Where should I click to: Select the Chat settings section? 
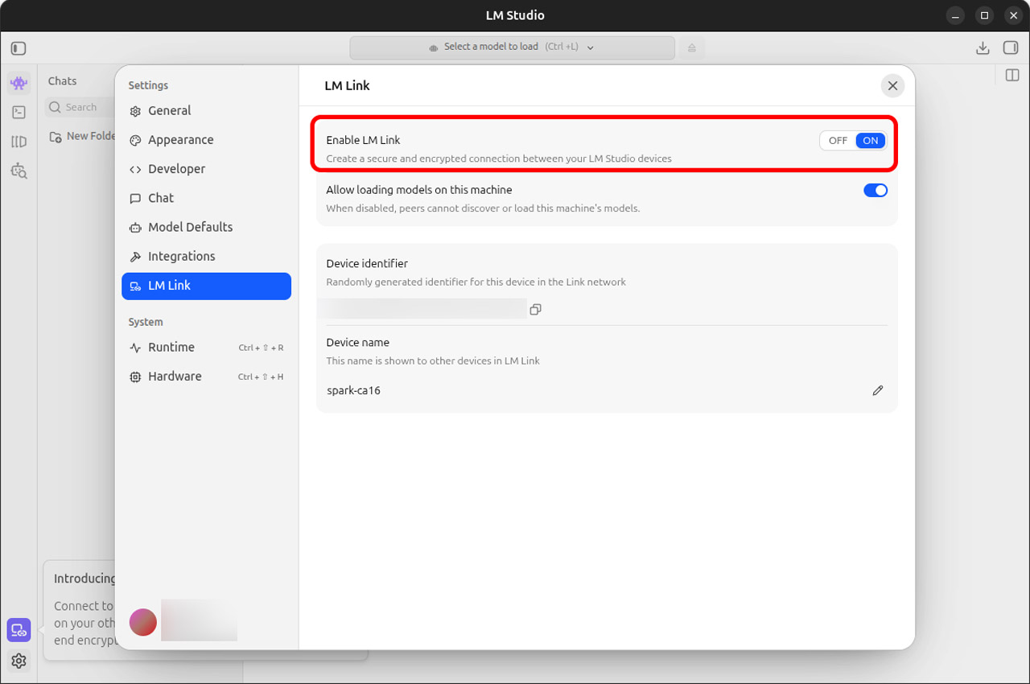pyautogui.click(x=206, y=198)
